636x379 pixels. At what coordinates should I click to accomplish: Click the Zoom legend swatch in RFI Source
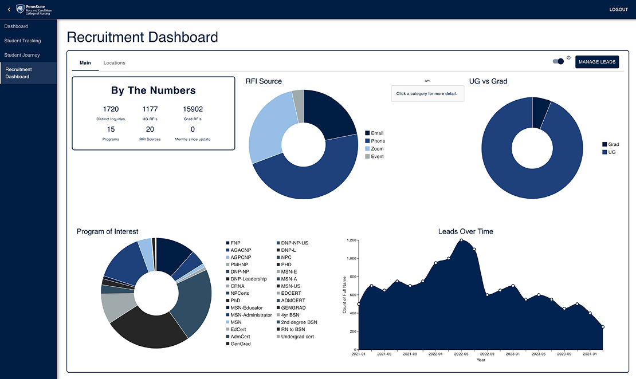tap(367, 149)
